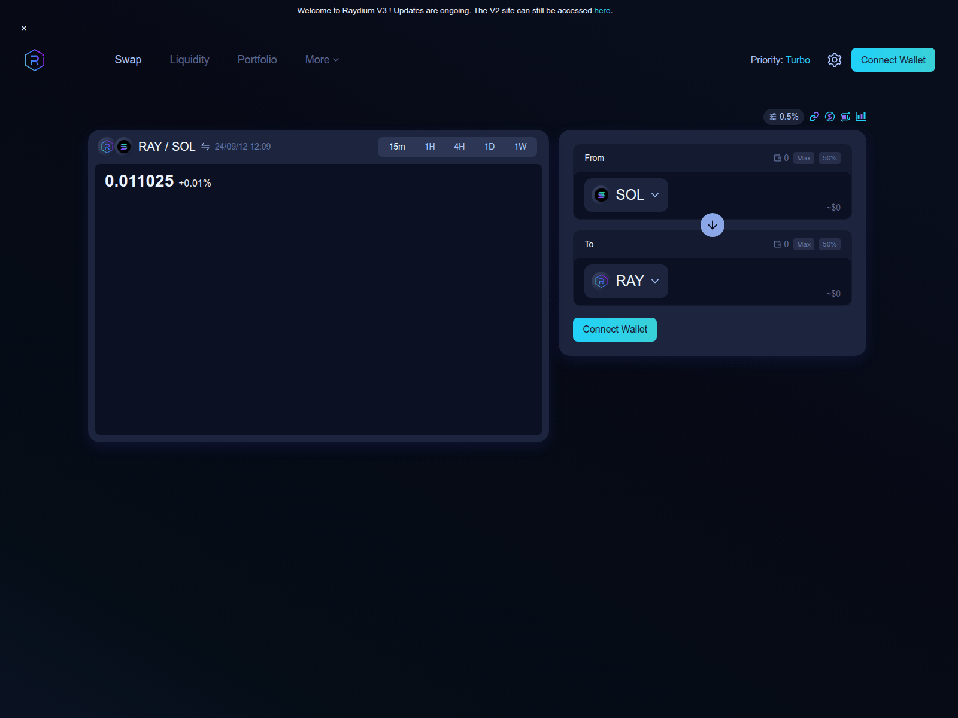Follow the 'here' link to V2 site
958x718 pixels.
point(602,11)
